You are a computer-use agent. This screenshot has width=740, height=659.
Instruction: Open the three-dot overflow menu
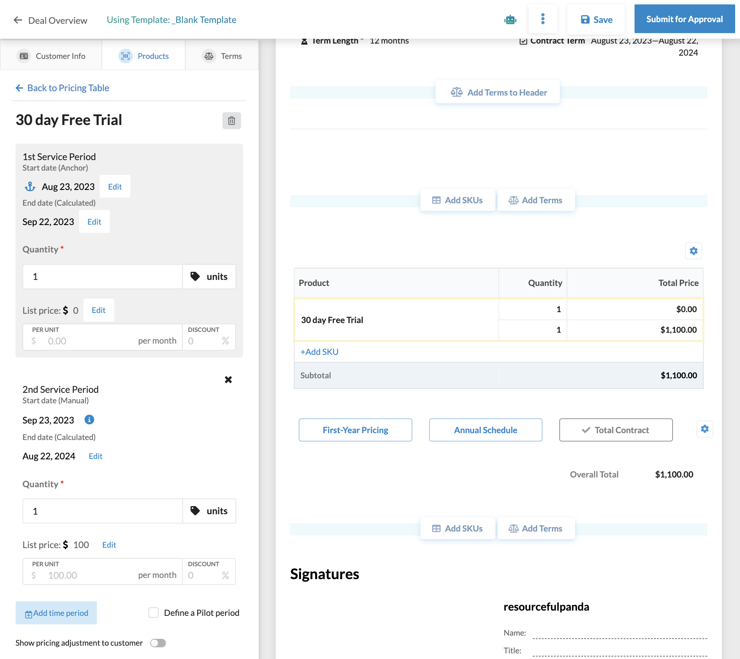(x=543, y=19)
